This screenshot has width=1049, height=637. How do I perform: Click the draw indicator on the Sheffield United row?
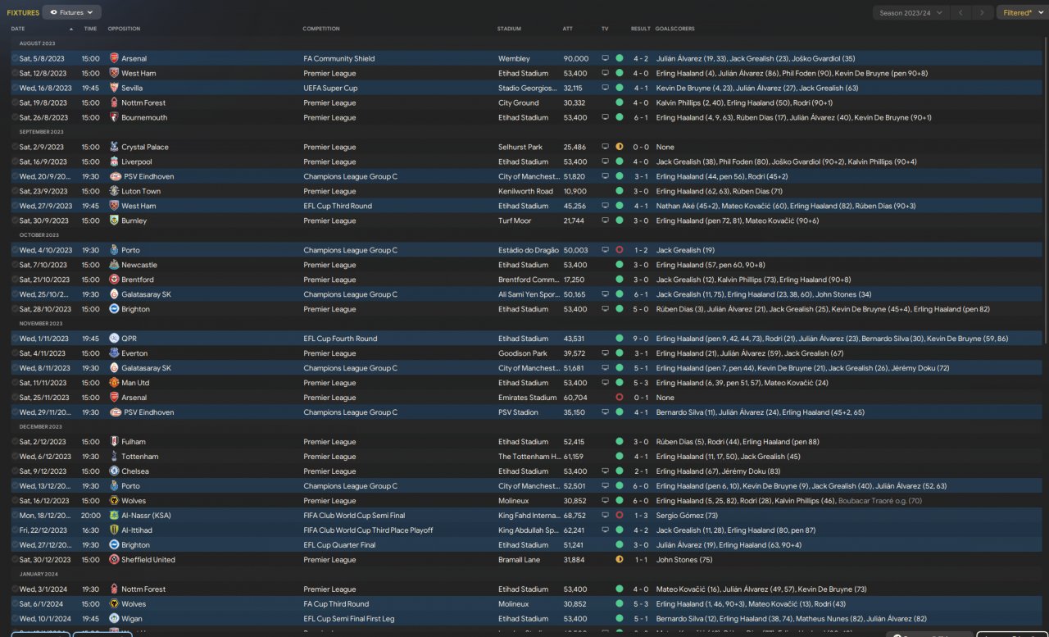620,561
